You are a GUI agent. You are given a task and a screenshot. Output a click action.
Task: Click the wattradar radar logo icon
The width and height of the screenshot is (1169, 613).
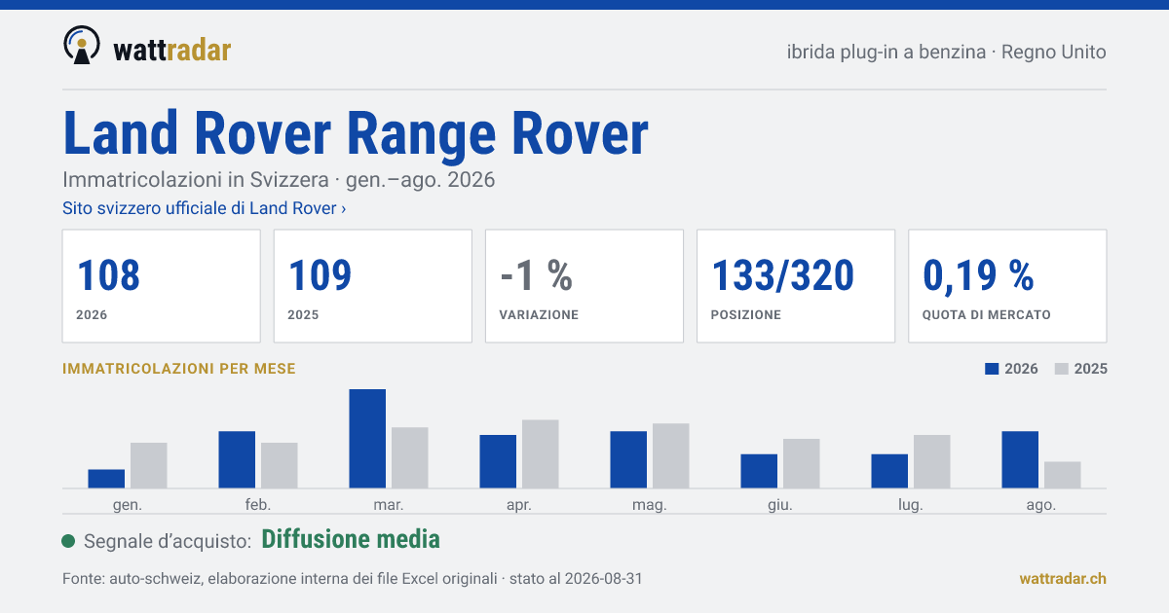(82, 46)
